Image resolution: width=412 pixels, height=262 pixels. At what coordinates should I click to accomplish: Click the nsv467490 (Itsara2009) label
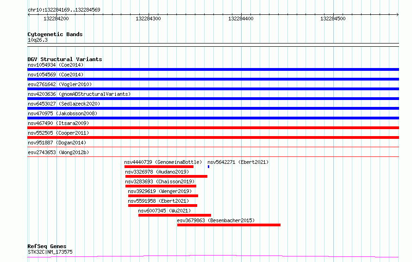click(x=58, y=123)
